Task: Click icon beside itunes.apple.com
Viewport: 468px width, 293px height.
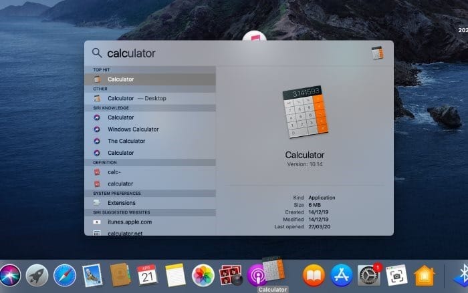Action: tap(97, 222)
